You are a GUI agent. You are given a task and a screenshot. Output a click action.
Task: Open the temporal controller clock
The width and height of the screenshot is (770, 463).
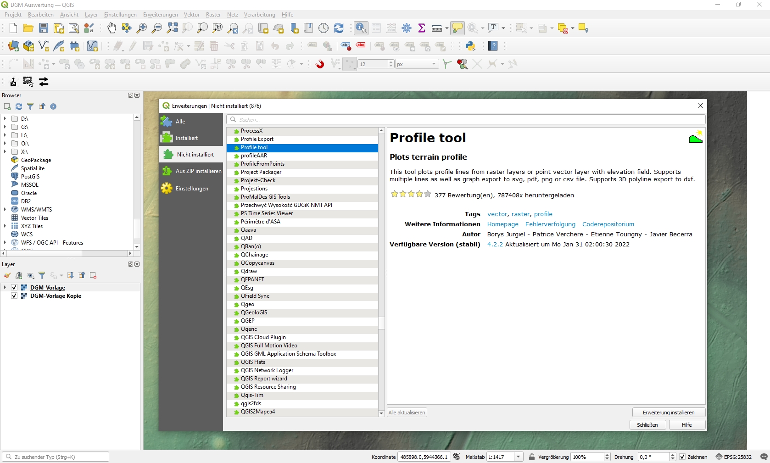tap(324, 28)
